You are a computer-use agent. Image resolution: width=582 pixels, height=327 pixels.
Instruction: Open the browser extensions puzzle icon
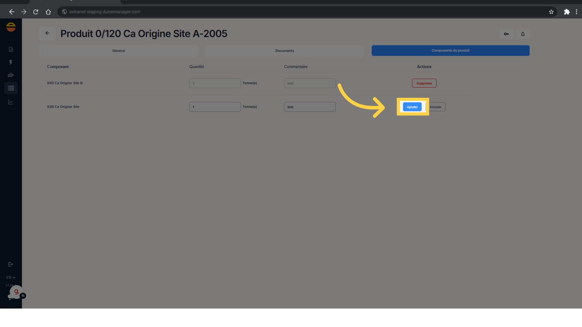tap(567, 12)
